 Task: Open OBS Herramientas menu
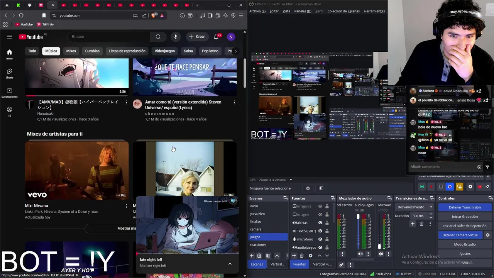374,11
